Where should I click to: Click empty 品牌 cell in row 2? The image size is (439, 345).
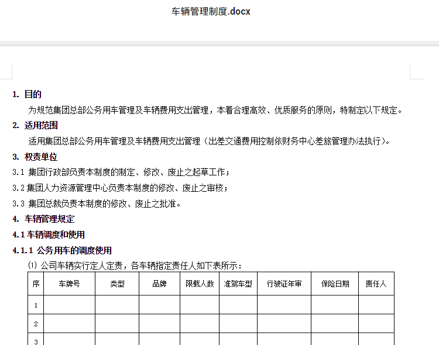159,323
